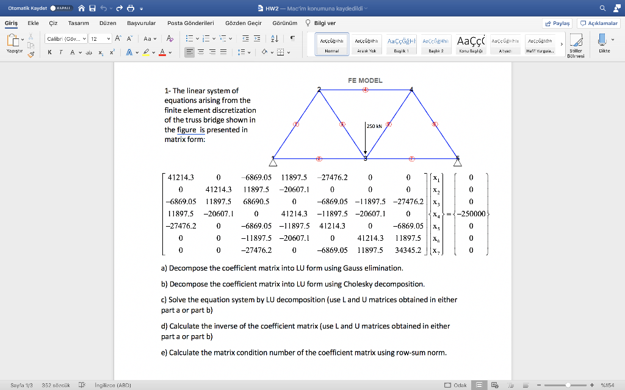Open the sort tool in the ribbon
This screenshot has height=390, width=625.
click(x=275, y=38)
